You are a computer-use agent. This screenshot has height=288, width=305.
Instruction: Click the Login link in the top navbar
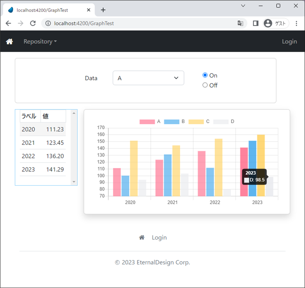click(289, 41)
